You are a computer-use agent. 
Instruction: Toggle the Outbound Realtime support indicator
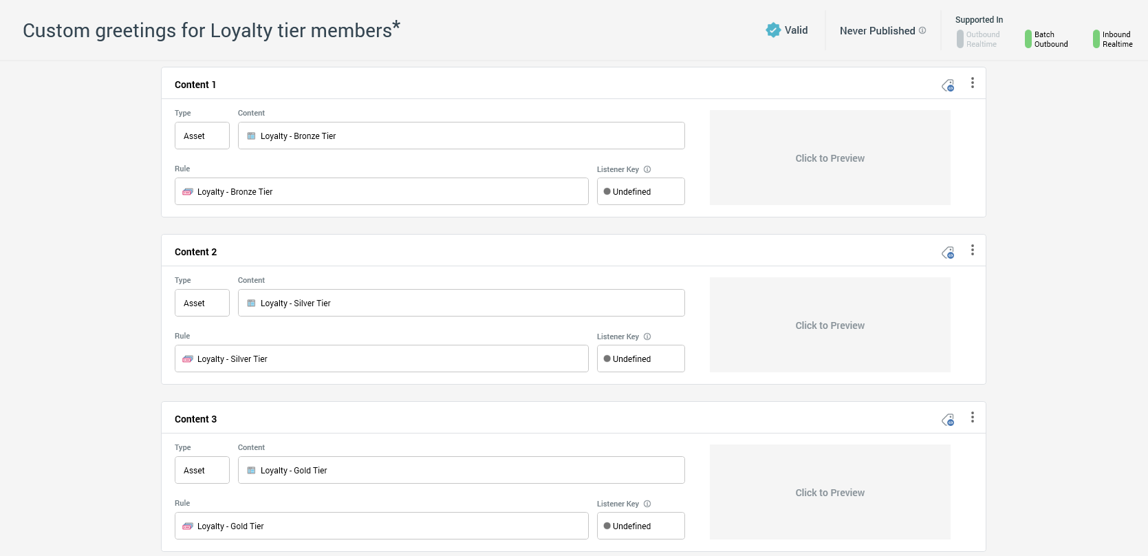point(960,39)
